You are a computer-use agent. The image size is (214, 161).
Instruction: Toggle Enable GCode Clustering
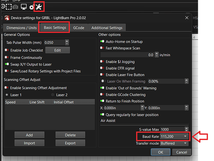[x=102, y=95]
